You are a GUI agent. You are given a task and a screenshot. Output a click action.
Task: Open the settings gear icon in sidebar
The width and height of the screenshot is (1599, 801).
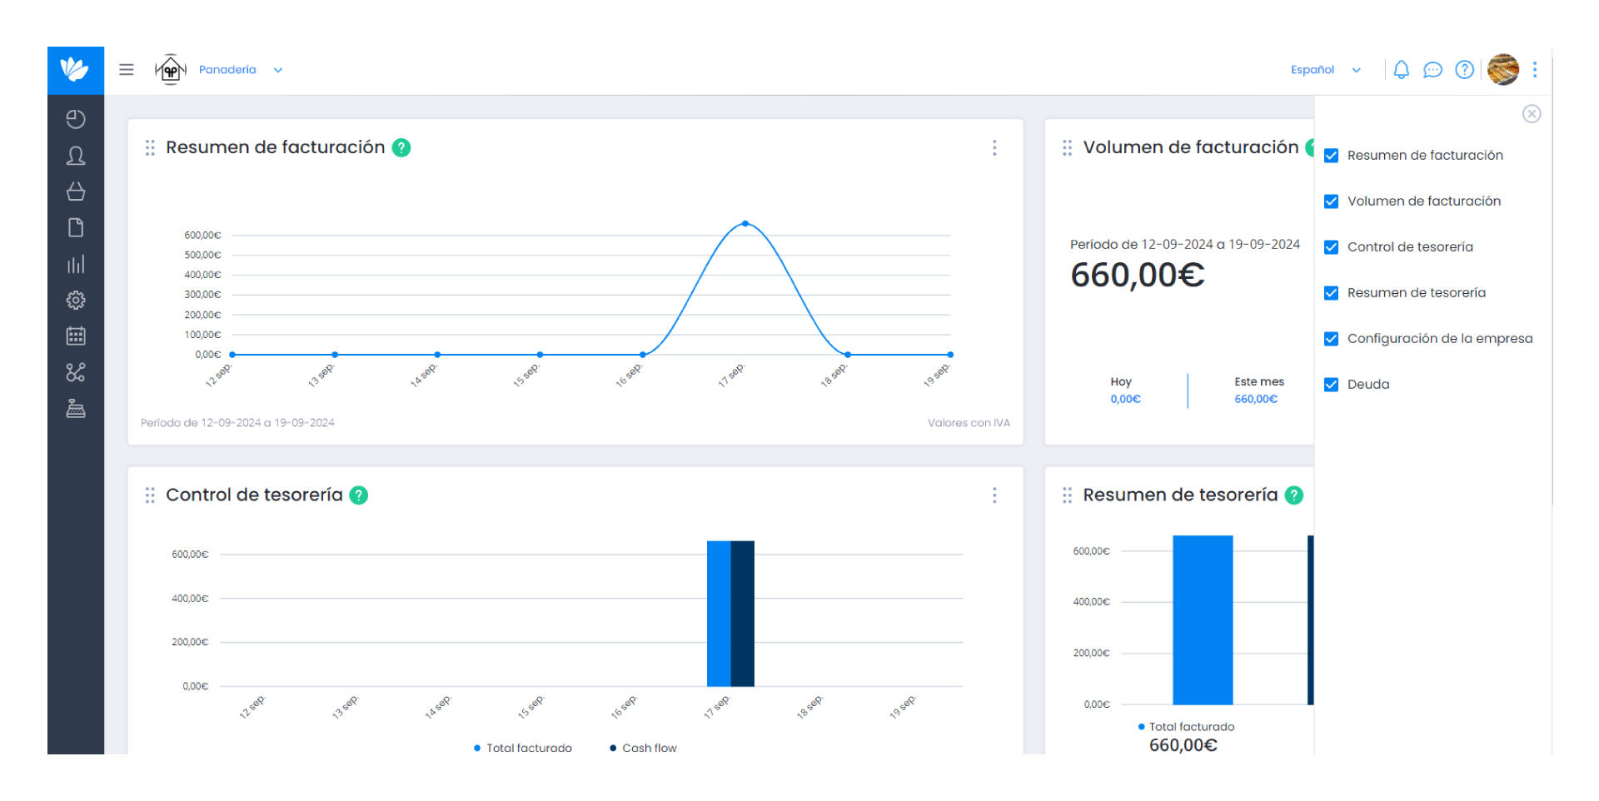(x=76, y=300)
